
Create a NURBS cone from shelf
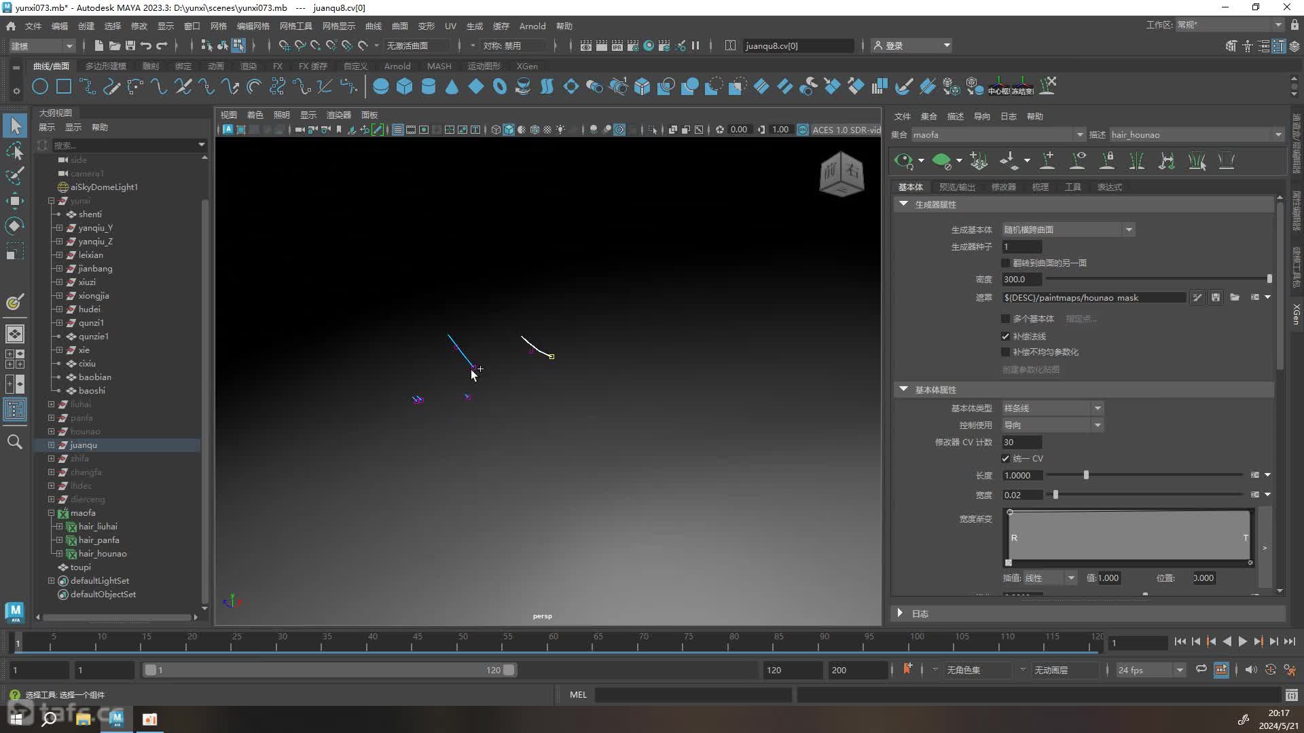[452, 86]
